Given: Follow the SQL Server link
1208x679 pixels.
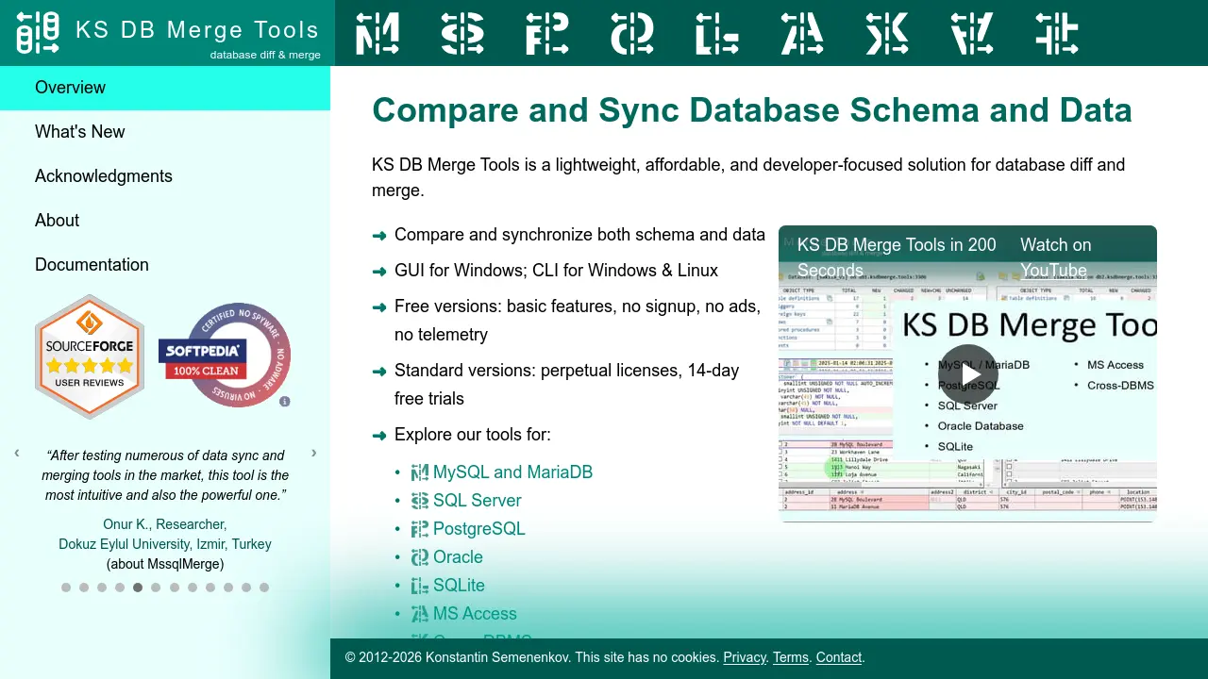Looking at the screenshot, I should (477, 501).
